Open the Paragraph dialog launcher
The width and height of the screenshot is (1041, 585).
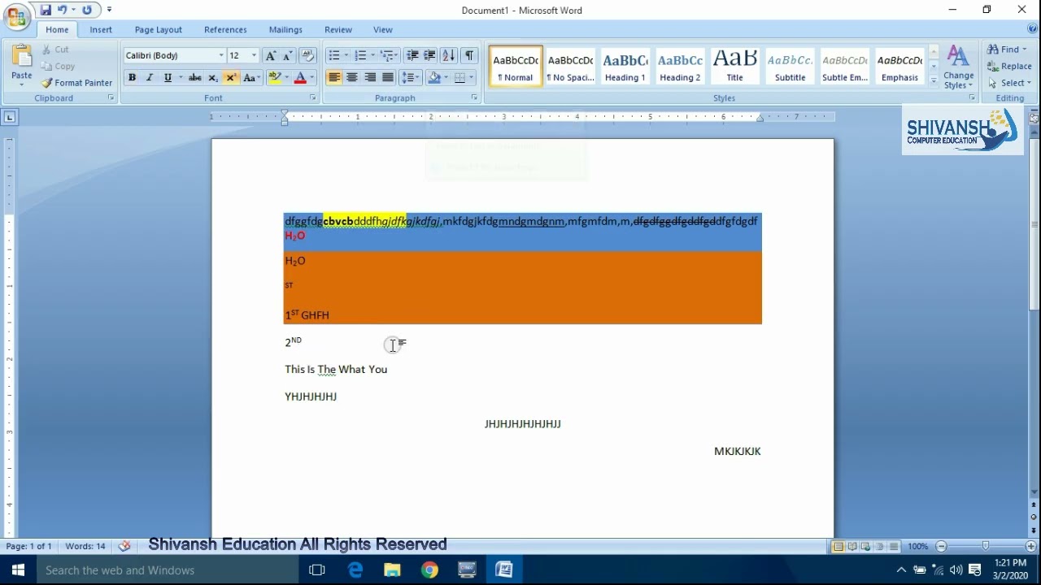[475, 97]
